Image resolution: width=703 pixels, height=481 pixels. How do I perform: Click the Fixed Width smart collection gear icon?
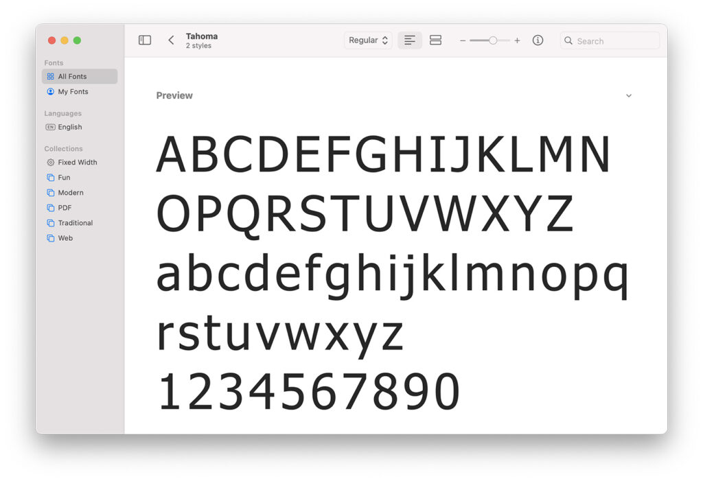coord(50,163)
